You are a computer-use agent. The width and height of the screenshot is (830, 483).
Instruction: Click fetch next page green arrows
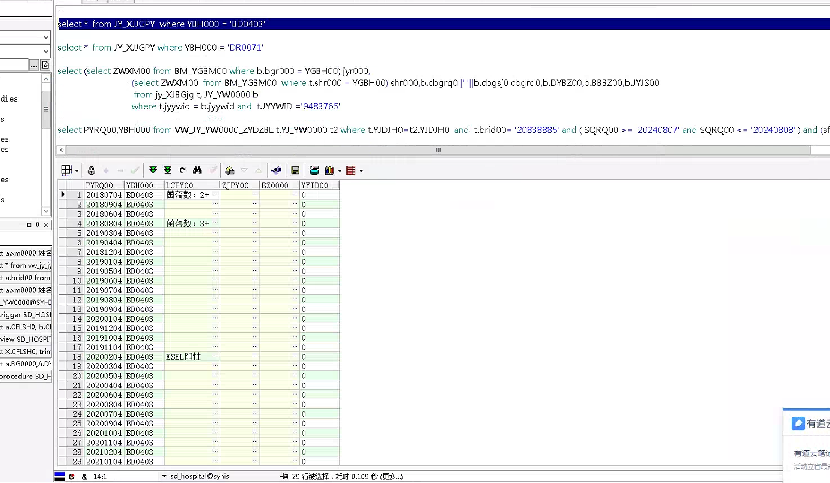pyautogui.click(x=153, y=170)
